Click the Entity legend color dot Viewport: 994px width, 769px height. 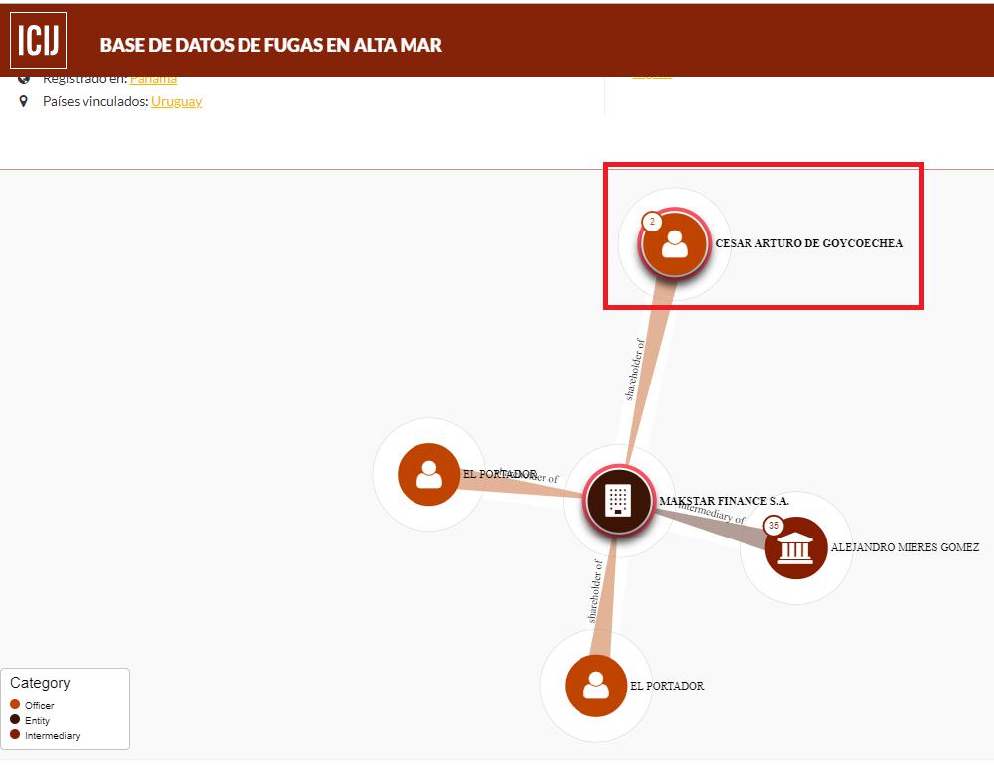click(15, 719)
